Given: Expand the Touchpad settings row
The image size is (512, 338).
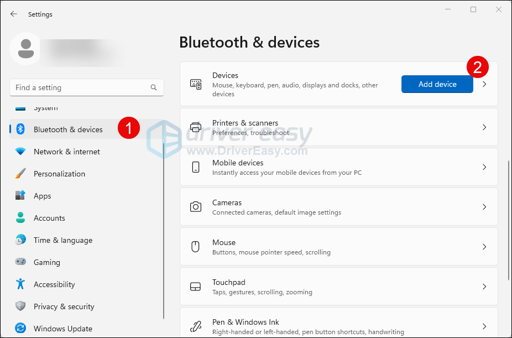Looking at the screenshot, I should pos(484,286).
